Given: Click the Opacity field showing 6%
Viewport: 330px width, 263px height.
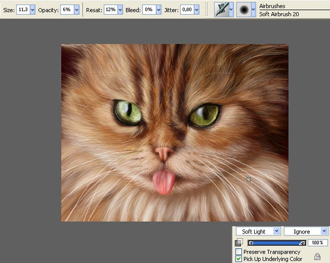Looking at the screenshot, I should (x=67, y=10).
